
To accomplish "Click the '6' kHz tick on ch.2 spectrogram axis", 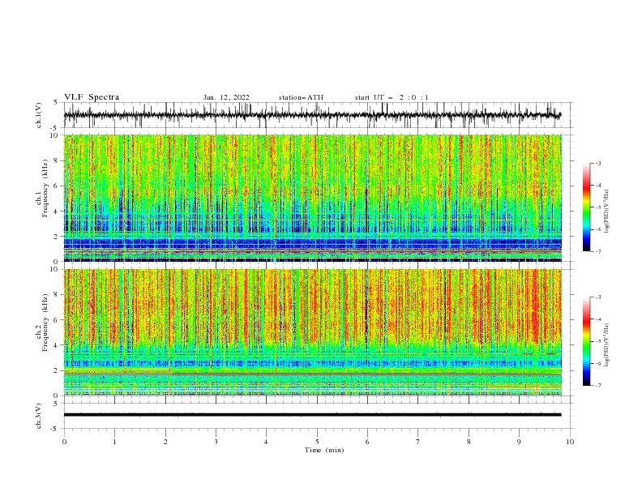I will [x=57, y=320].
